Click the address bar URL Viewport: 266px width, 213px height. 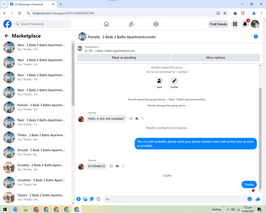[63, 13]
